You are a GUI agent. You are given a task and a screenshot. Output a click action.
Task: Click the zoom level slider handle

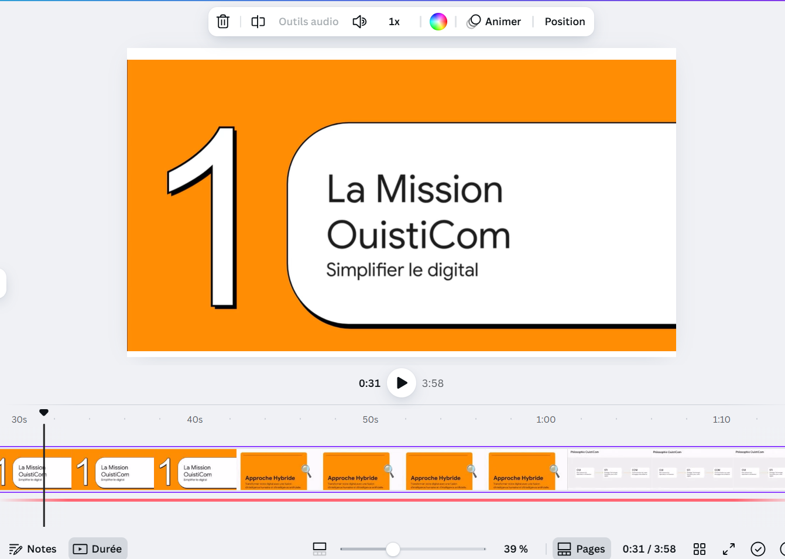pyautogui.click(x=393, y=549)
